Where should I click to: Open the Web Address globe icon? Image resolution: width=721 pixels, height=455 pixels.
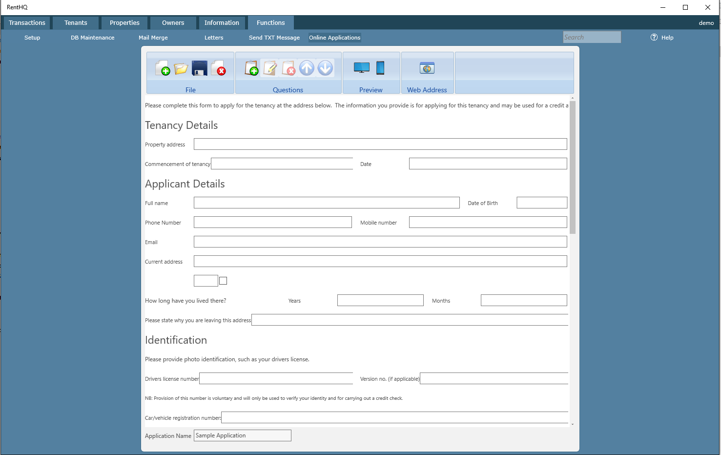pyautogui.click(x=427, y=68)
